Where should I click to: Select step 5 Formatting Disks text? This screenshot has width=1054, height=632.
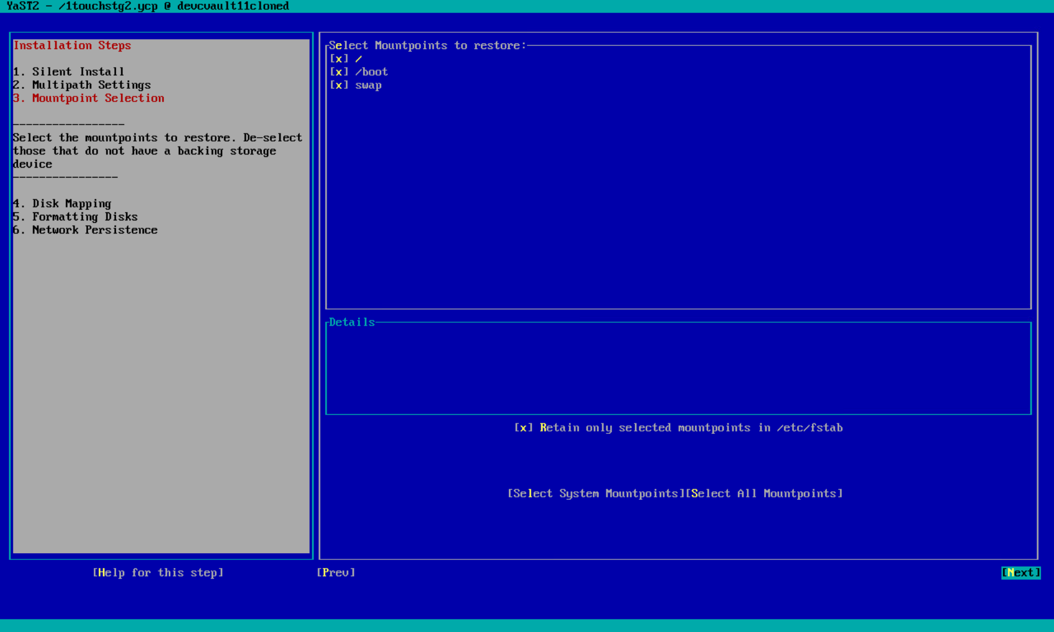click(75, 217)
